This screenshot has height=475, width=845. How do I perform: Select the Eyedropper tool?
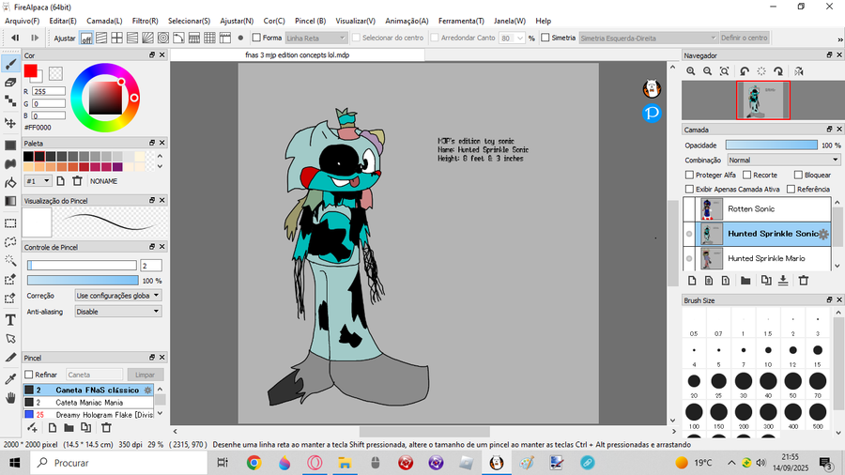click(10, 379)
